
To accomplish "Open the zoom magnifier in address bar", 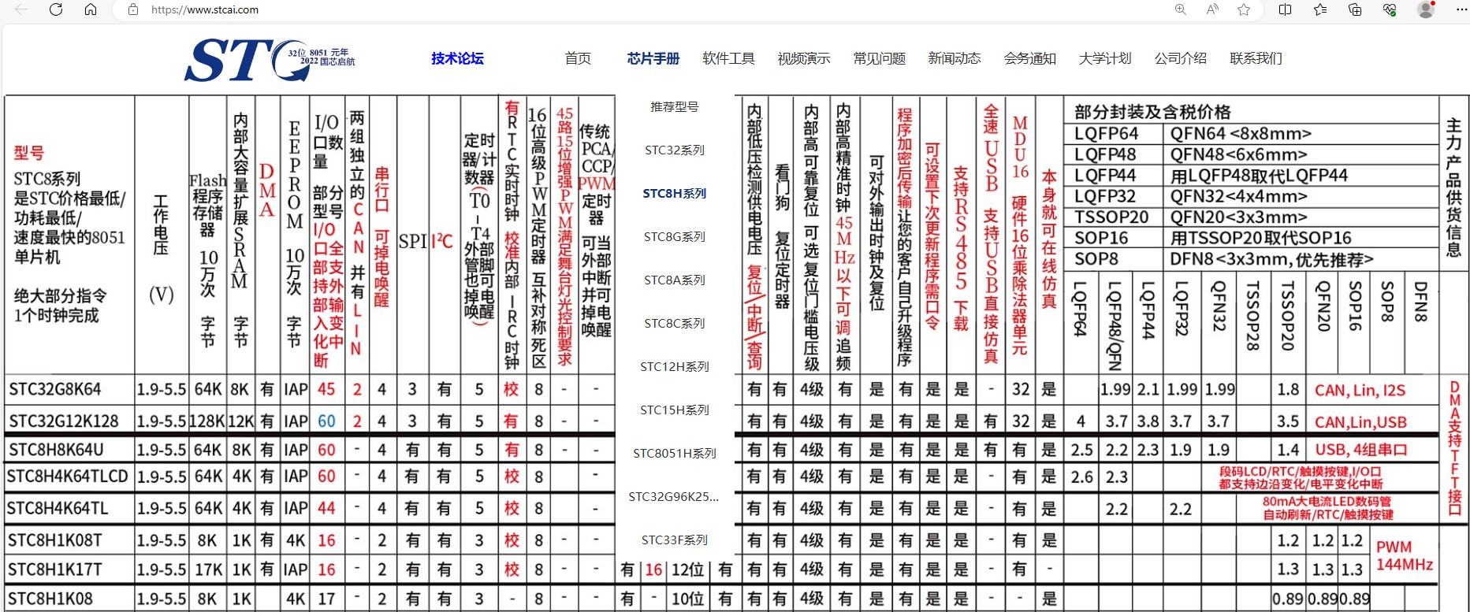I will tap(1180, 9).
